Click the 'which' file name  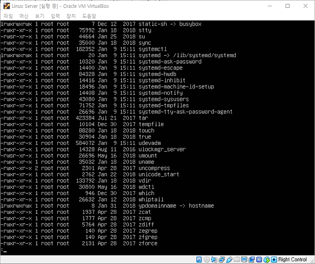[147, 193]
